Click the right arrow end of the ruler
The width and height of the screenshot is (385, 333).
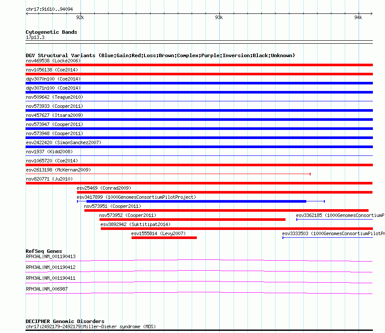click(x=372, y=14)
